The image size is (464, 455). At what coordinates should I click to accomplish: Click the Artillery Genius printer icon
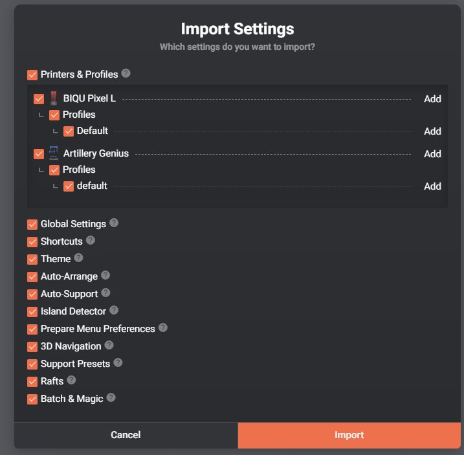[x=54, y=153]
